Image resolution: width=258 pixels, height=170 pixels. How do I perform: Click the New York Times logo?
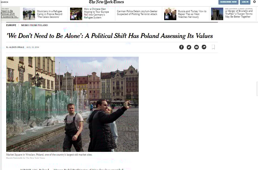click(x=106, y=2)
